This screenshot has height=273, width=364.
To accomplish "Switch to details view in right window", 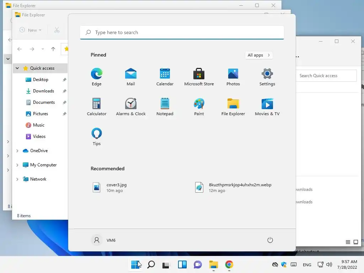I will (348, 242).
